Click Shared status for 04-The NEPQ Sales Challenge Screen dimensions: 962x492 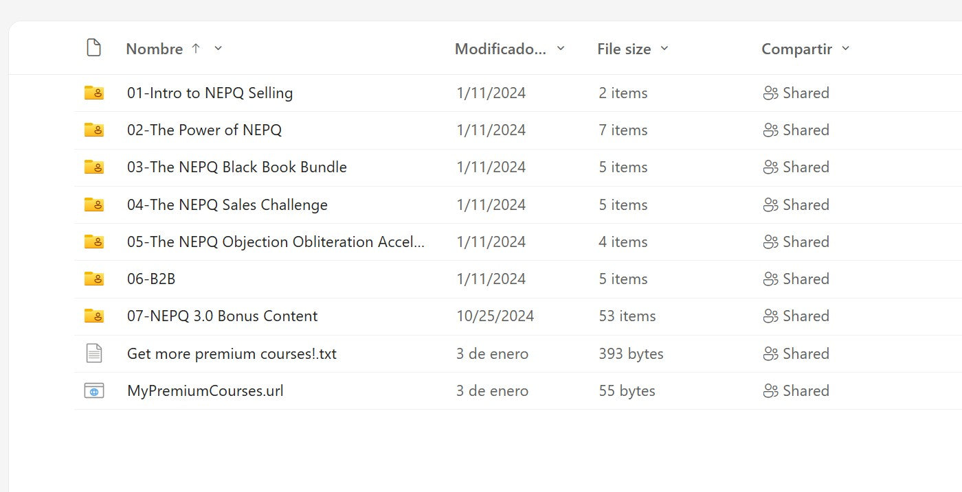806,204
